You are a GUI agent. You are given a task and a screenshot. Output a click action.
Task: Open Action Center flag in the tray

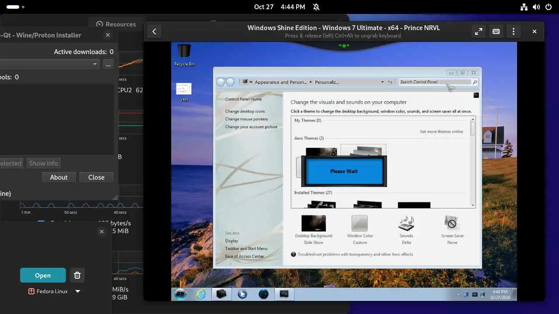point(466,295)
